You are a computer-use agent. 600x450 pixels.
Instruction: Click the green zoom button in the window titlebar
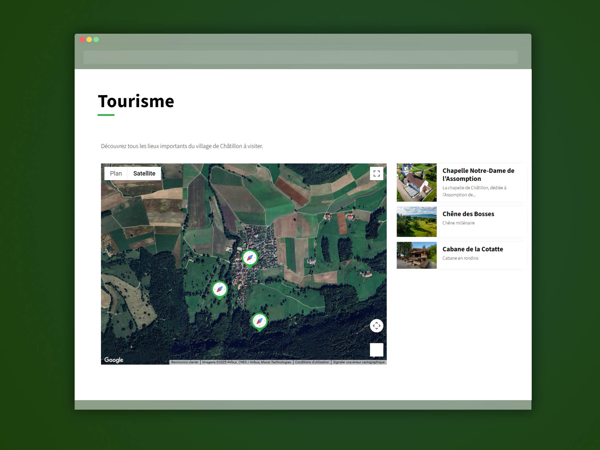click(96, 39)
